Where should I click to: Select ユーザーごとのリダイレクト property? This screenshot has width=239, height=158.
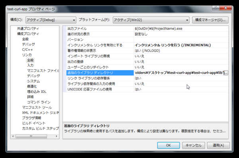pyautogui.click(x=100, y=67)
